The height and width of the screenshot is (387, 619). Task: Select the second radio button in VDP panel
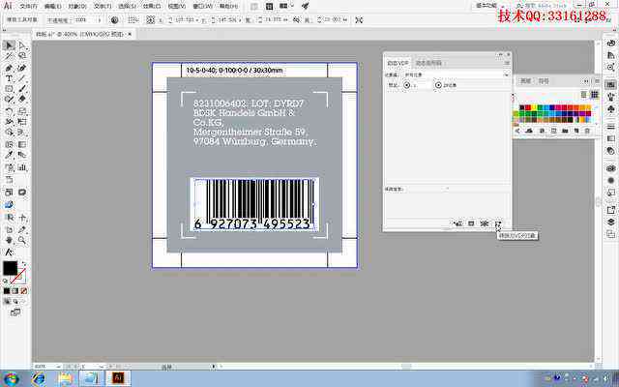pyautogui.click(x=438, y=85)
